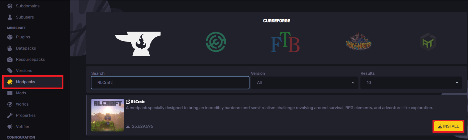This screenshot has height=140, width=468.
Task: Select the CurseForge anvil logo
Action: 138,44
